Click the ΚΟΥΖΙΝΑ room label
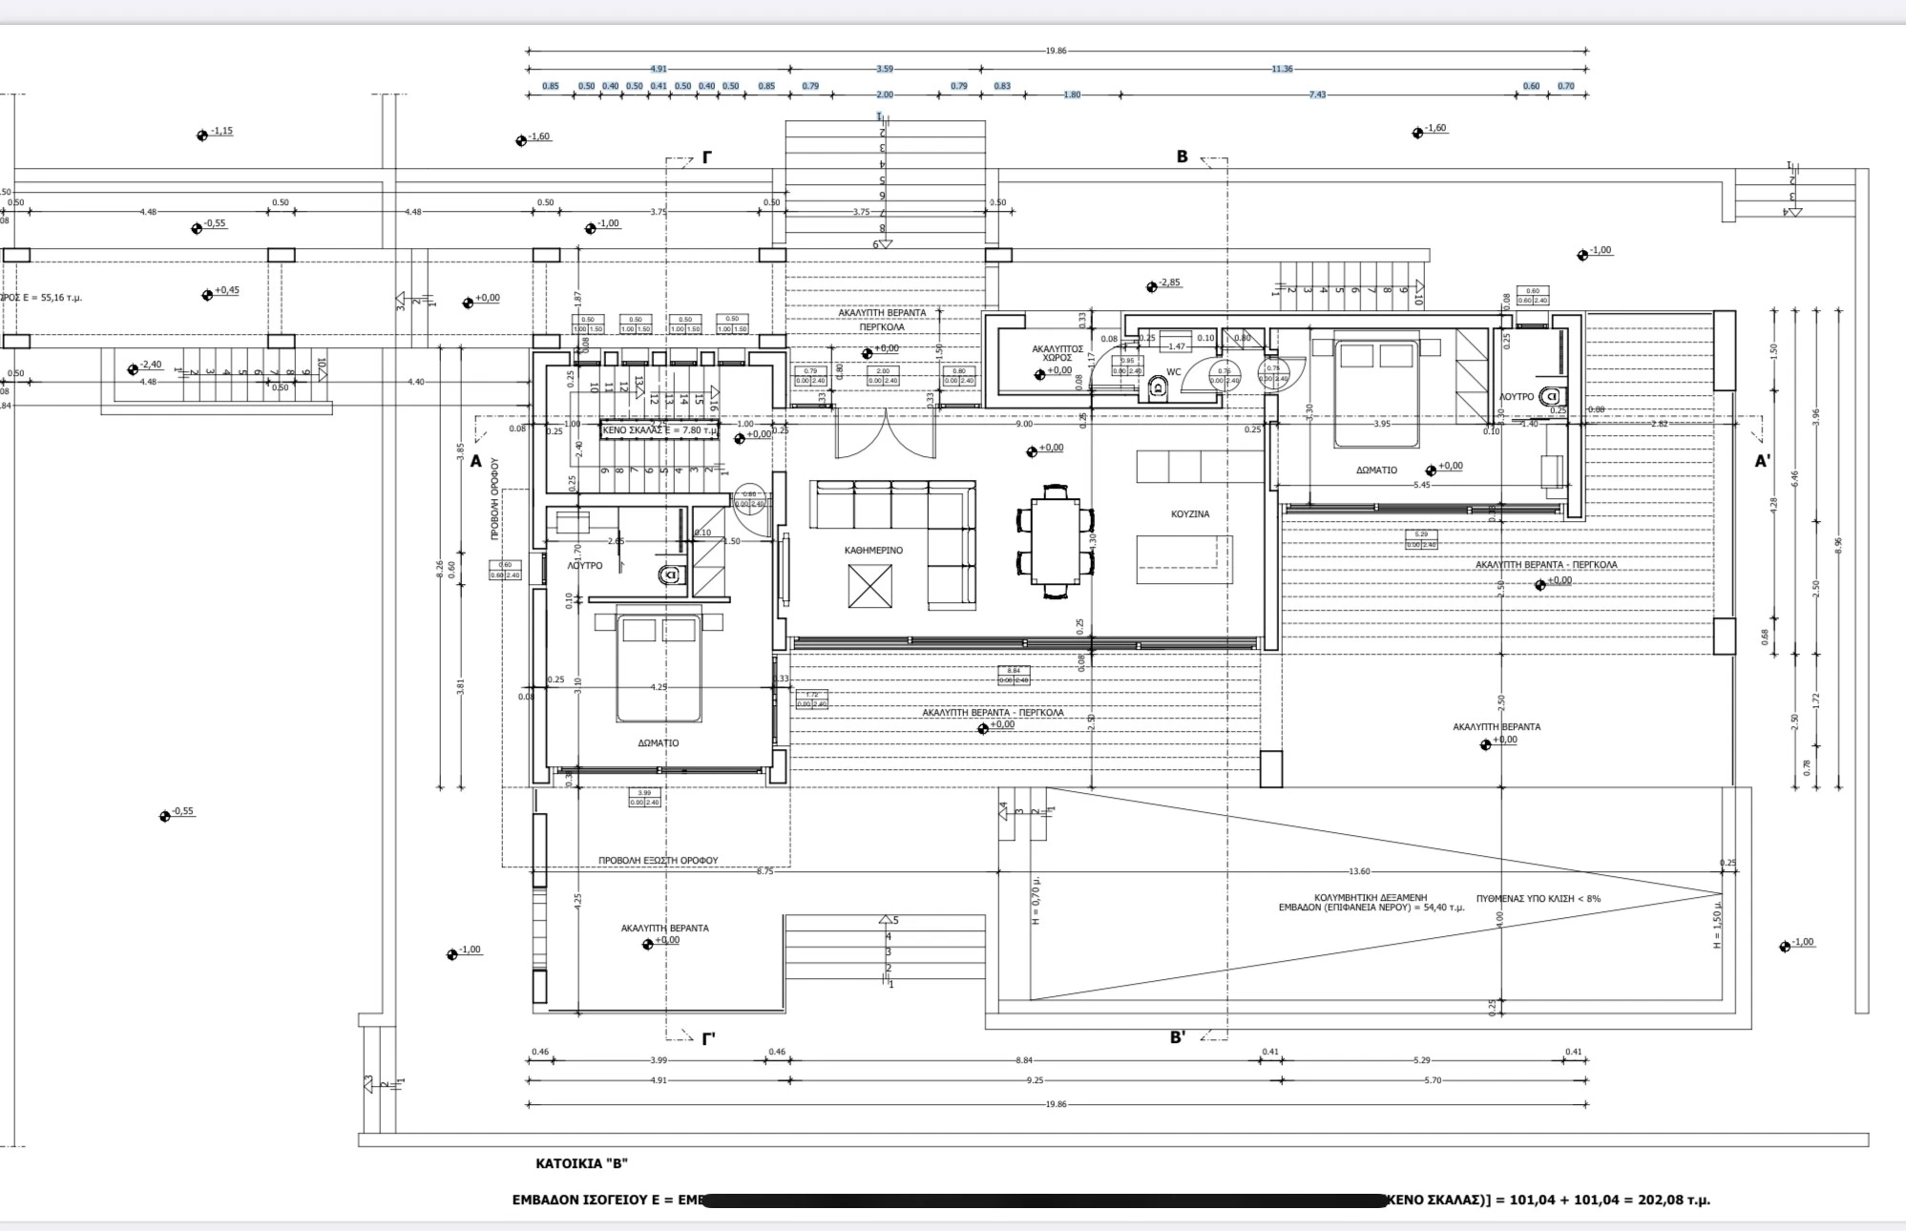The height and width of the screenshot is (1231, 1906). [1190, 514]
